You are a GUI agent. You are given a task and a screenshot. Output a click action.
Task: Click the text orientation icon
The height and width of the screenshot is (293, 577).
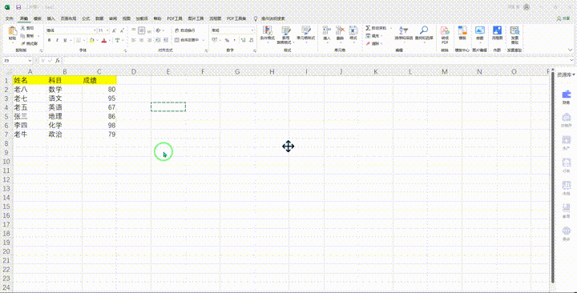point(159,30)
